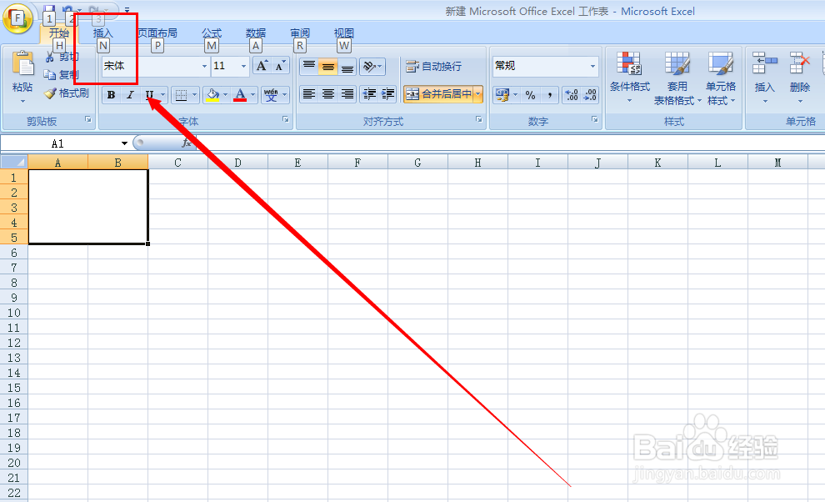This screenshot has width=825, height=502.
Task: Align text left
Action: (x=309, y=94)
